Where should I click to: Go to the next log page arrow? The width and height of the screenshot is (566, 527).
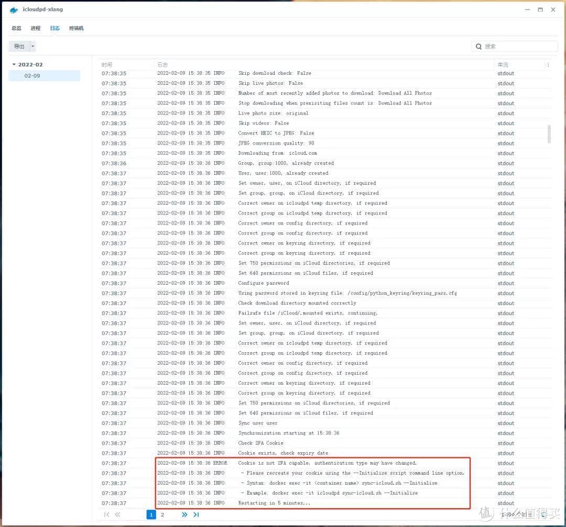coord(184,514)
